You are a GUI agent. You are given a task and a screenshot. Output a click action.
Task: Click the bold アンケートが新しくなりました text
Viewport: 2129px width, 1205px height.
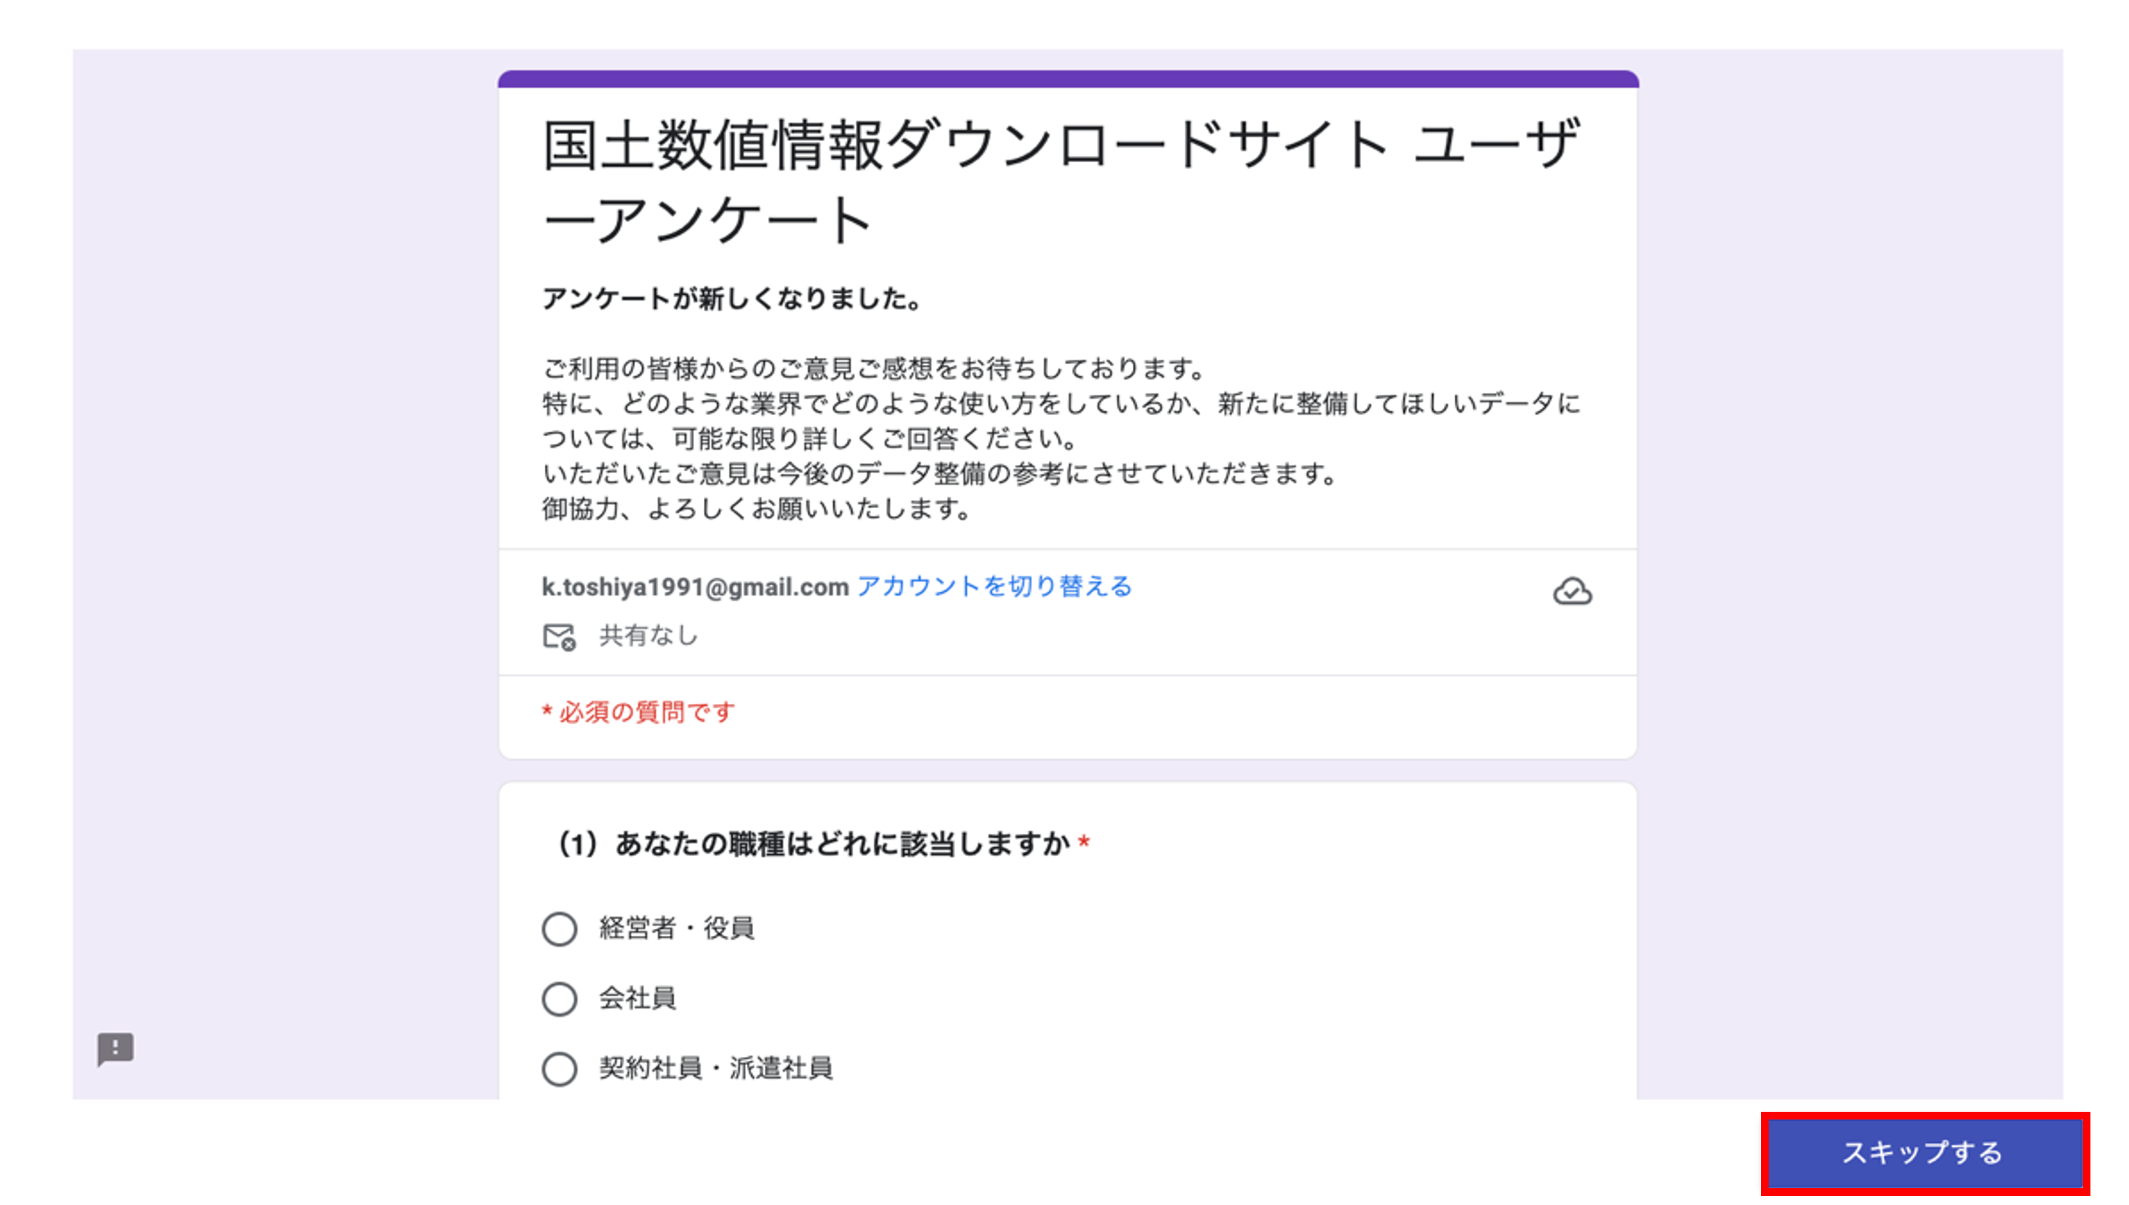731,298
